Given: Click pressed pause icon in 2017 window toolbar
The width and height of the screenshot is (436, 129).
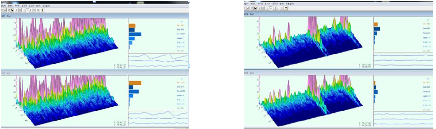Looking at the screenshot, I should (x=27, y=10).
